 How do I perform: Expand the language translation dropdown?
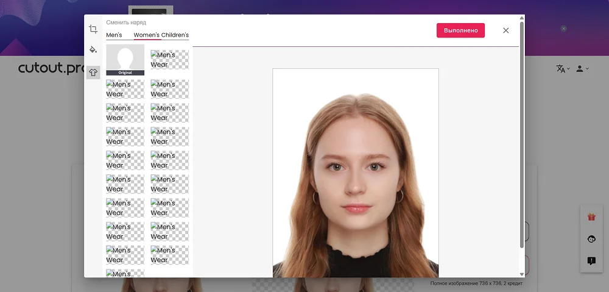(x=563, y=69)
